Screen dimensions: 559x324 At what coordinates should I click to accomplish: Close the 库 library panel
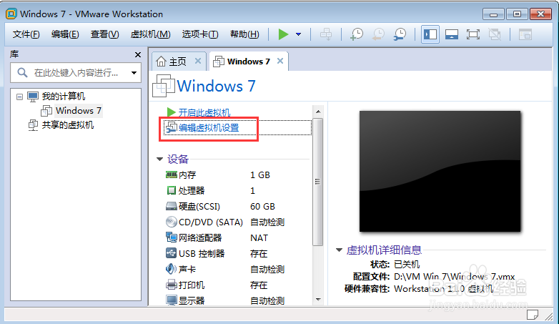[138, 54]
